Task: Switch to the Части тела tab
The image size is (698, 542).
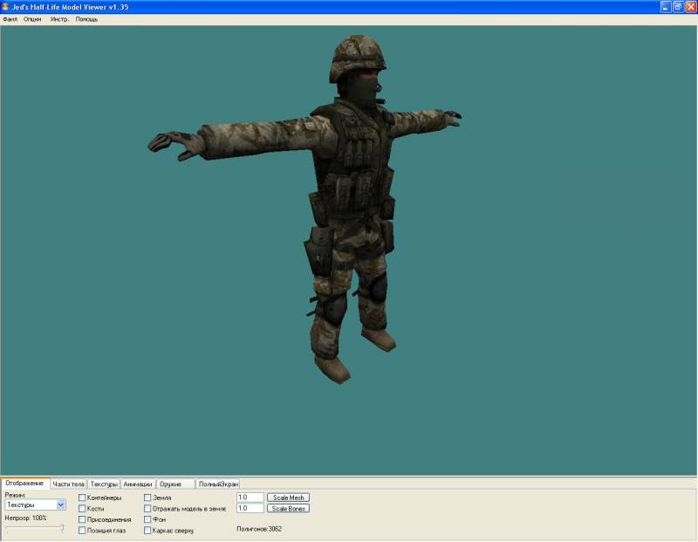Action: coord(68,484)
